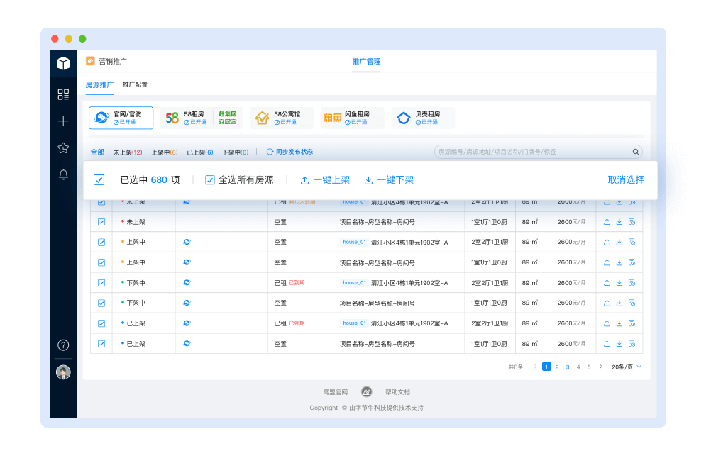706x468 pixels.
Task: Uncheck the 已上架 空置 row checkbox
Action: click(101, 344)
